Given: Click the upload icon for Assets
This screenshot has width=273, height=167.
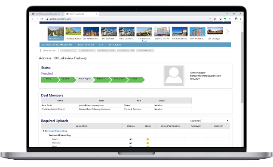Looking at the screenshot, I should [131, 139].
